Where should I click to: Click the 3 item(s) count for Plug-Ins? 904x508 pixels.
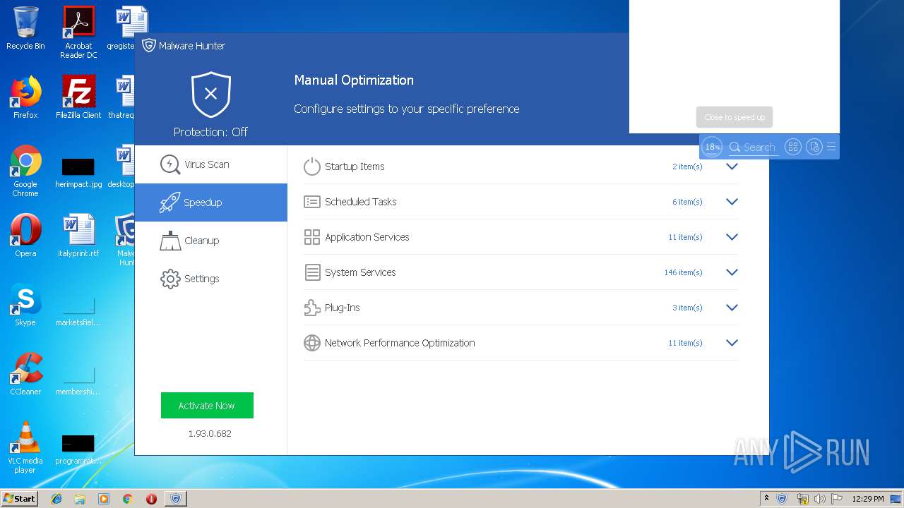click(x=687, y=308)
